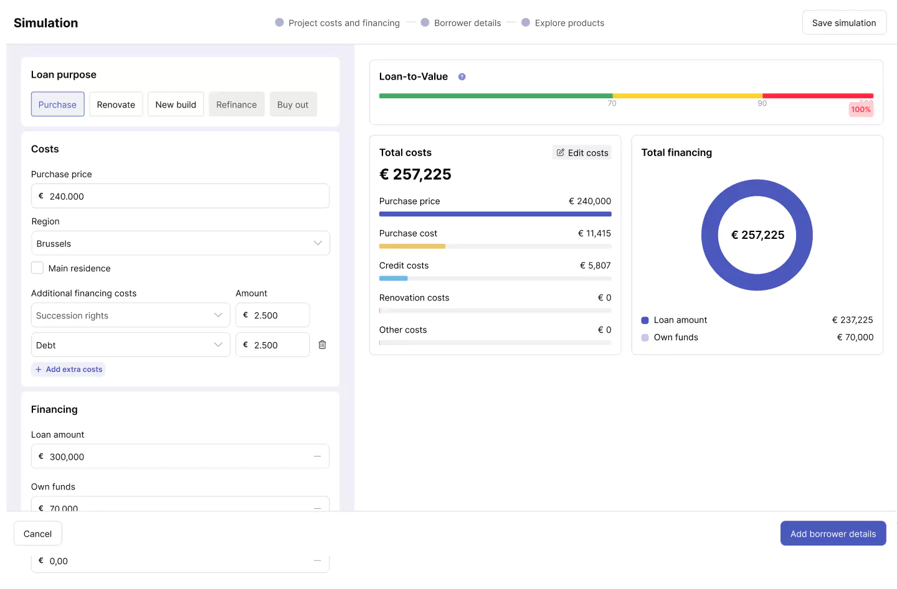
Task: Click the plus icon for extra costs
Action: tap(39, 369)
